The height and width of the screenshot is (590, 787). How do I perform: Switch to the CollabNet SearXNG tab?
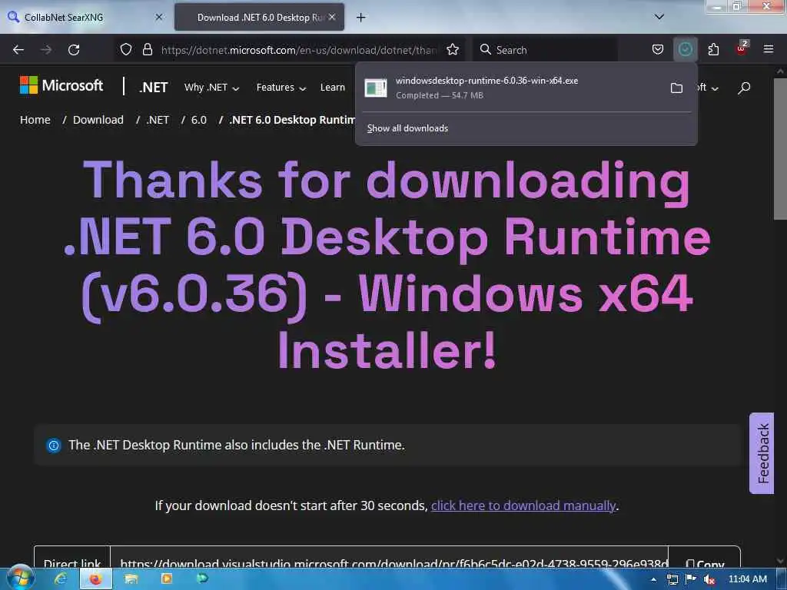[85, 17]
